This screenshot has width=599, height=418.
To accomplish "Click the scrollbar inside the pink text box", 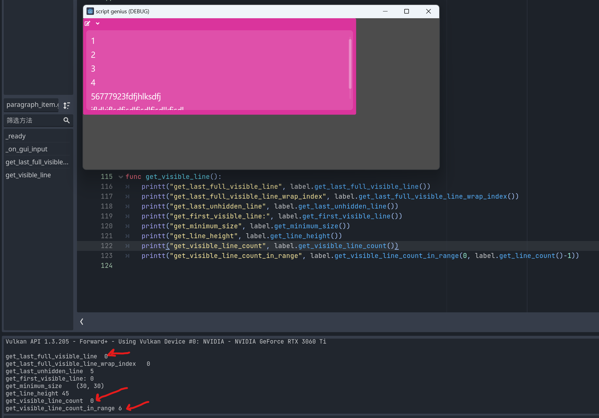I will tap(350, 62).
